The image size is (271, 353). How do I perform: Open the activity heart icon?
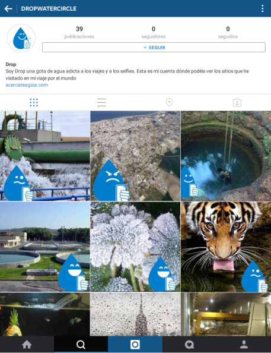coord(189,345)
